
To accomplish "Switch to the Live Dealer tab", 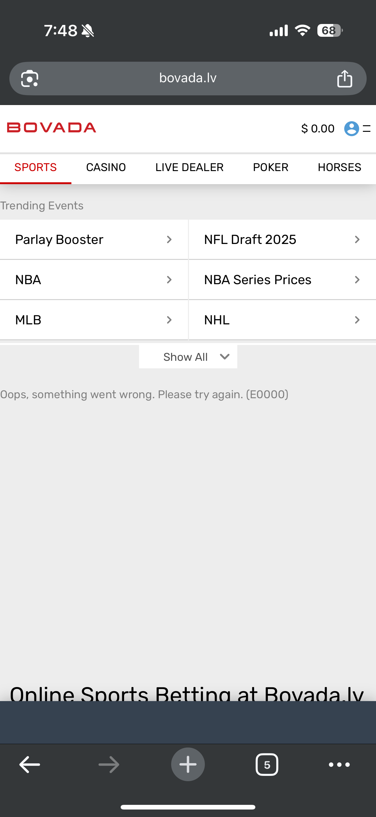I will [x=190, y=167].
